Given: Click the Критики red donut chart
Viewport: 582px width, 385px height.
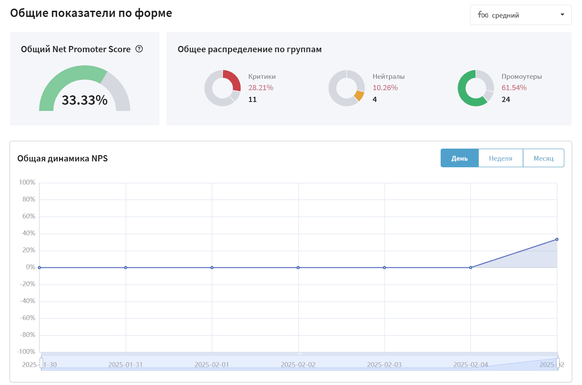Looking at the screenshot, I should [223, 88].
